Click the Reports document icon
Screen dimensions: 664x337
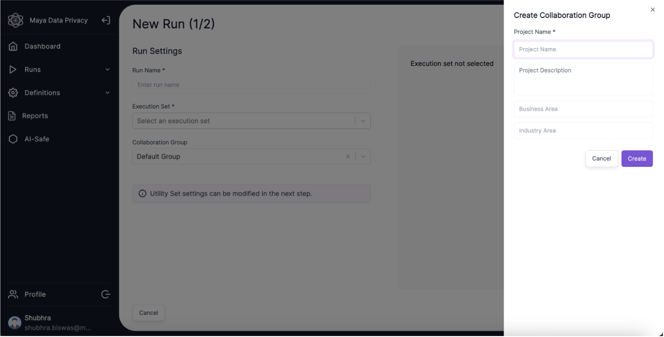[x=12, y=116]
